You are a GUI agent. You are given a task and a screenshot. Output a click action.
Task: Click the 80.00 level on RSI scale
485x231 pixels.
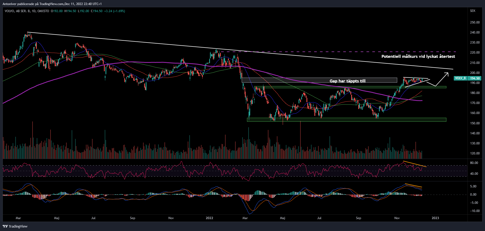point(474,163)
